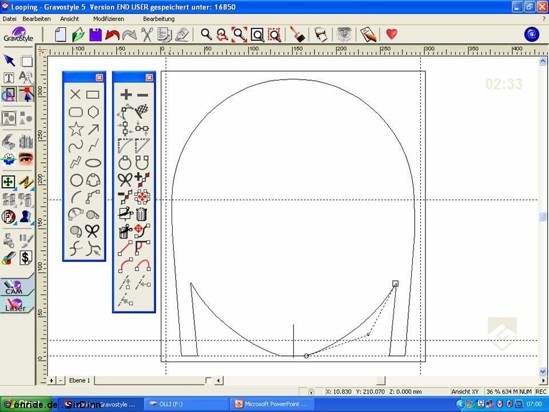Image resolution: width=549 pixels, height=412 pixels.
Task: Open the CAM module tab
Action: click(x=17, y=286)
